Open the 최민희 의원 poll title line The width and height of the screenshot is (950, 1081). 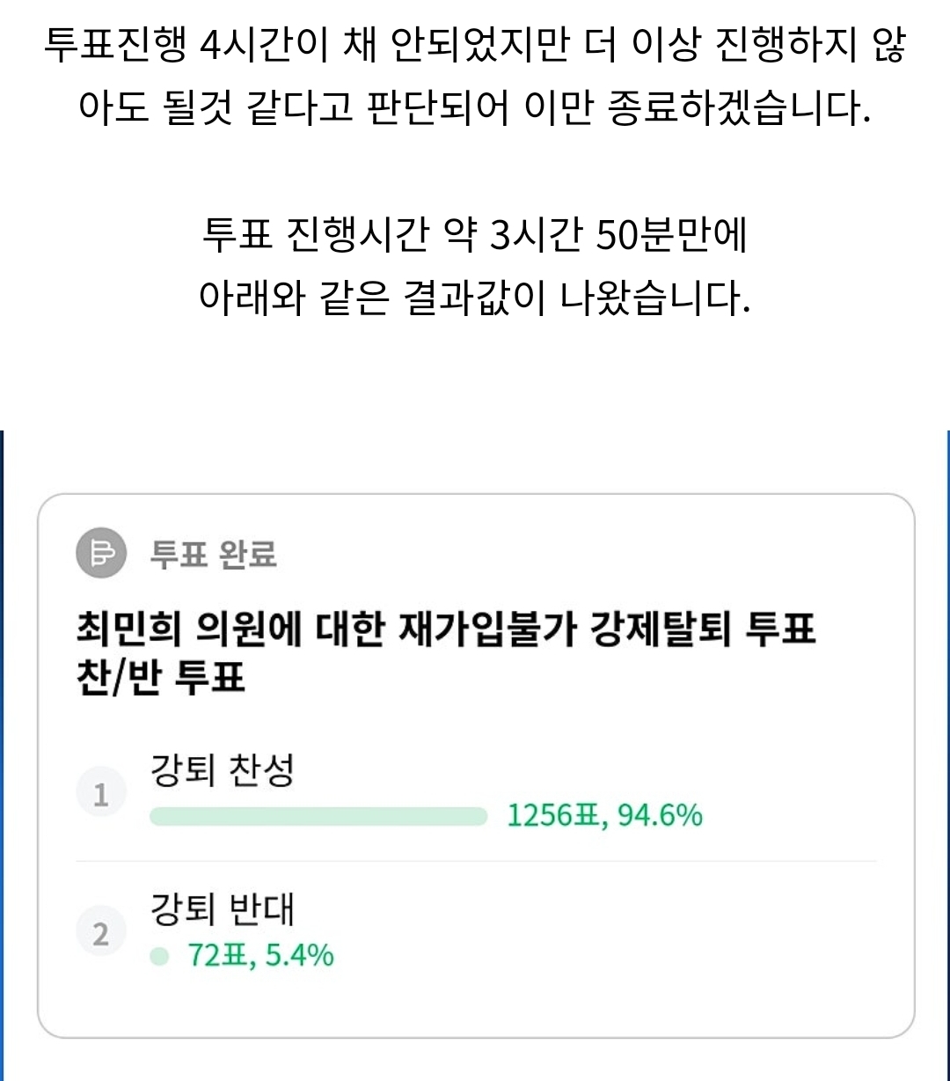(x=446, y=630)
